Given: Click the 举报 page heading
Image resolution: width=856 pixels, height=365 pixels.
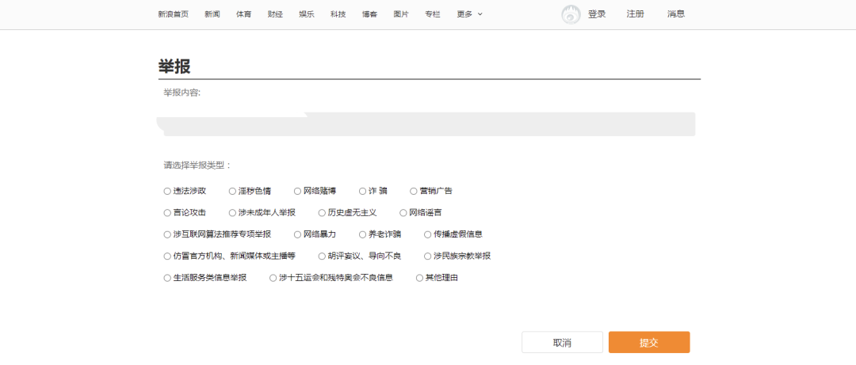Looking at the screenshot, I should pyautogui.click(x=174, y=67).
